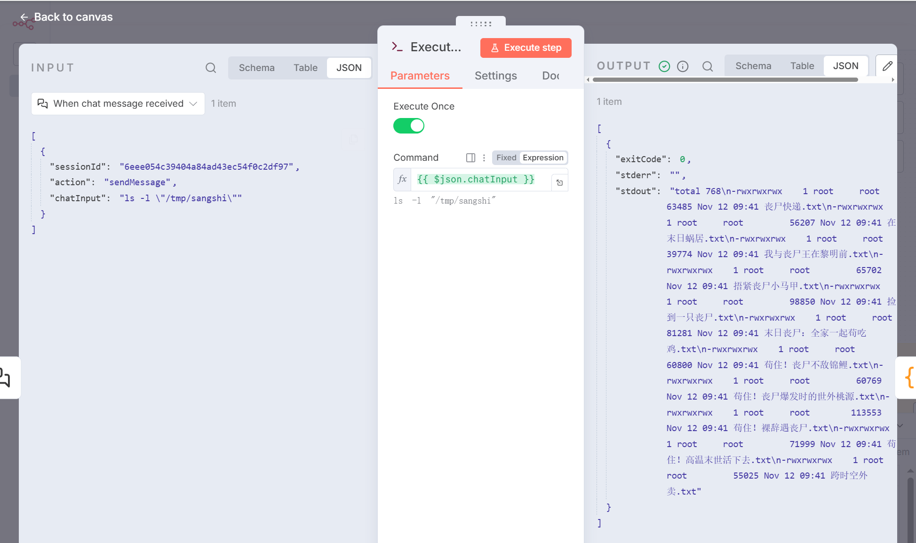Click the Command focus panel icon
The image size is (916, 543).
pos(470,157)
